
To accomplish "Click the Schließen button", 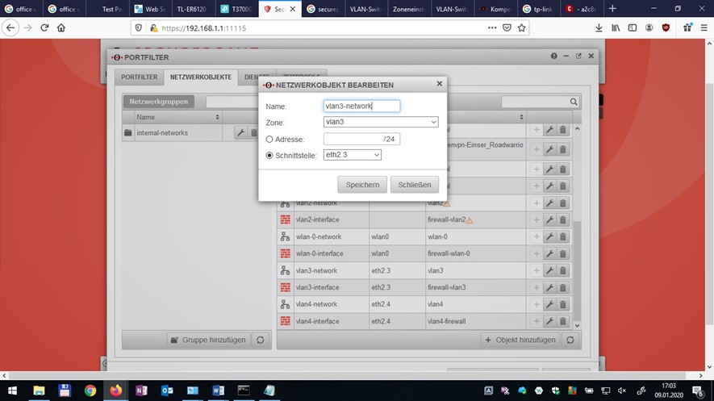I will (x=415, y=185).
